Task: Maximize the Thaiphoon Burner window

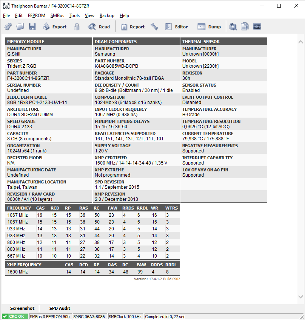Action: pyautogui.click(x=279, y=6)
